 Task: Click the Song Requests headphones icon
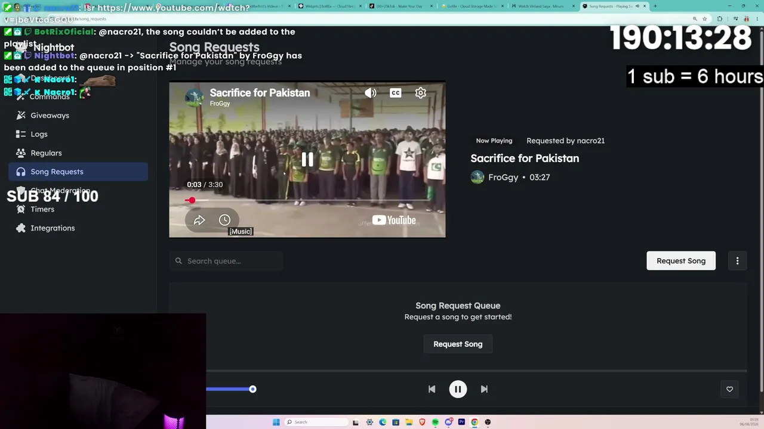point(21,172)
